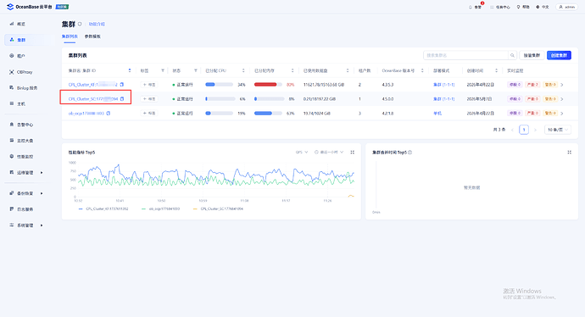Filter the 标签 column
Viewport: 585px width, 317px height.
tap(163, 70)
